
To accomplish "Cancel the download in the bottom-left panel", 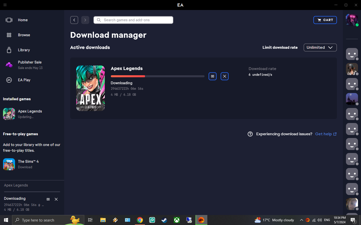I will pos(56,199).
